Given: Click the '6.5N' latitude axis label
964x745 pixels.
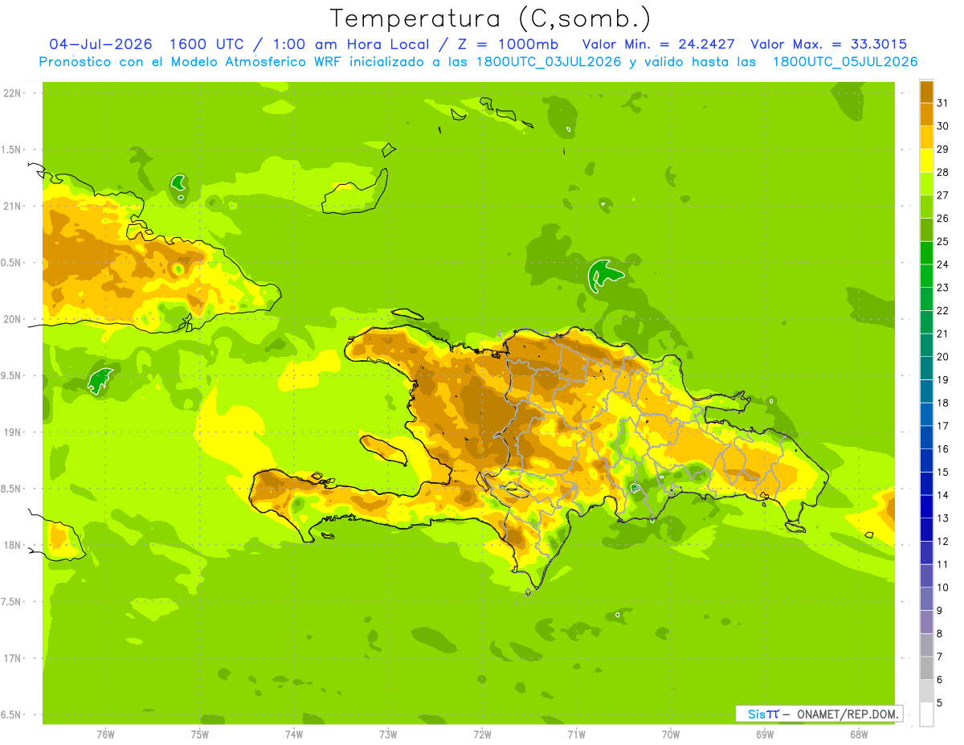Looking at the screenshot, I should point(11,714).
